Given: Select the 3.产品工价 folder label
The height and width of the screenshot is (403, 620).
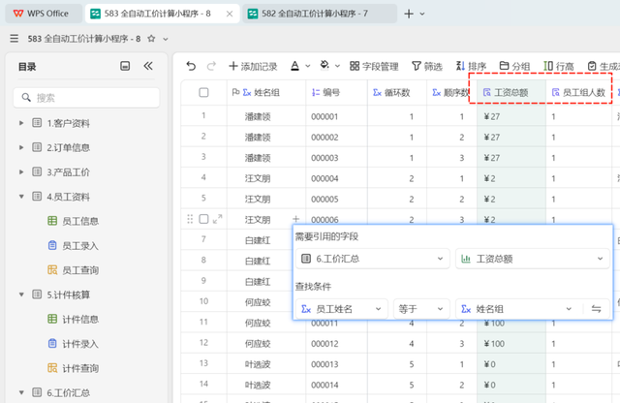Looking at the screenshot, I should 69,172.
